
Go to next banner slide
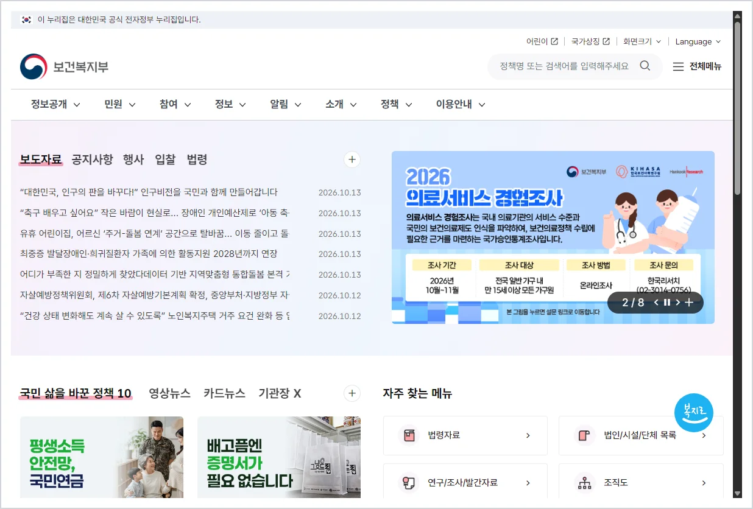pos(677,303)
